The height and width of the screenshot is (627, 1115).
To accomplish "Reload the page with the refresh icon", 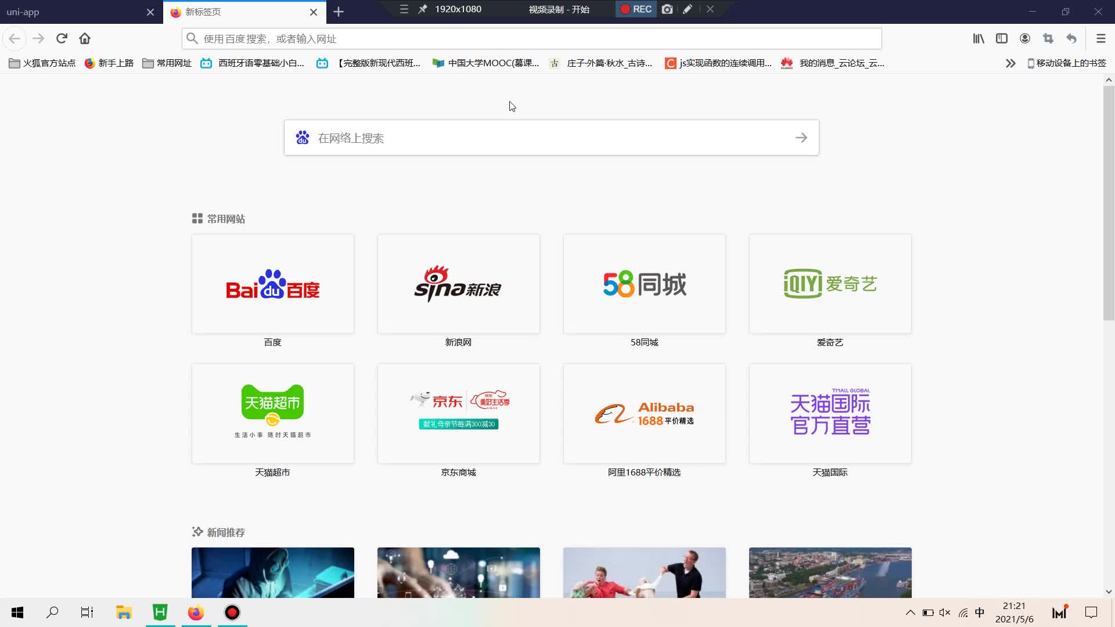I will 62,38.
